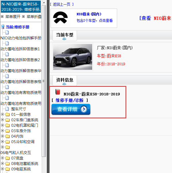Viewport: 172px width, 173px height.
Task: Click the 返回上一页 link
Action: (62, 4)
